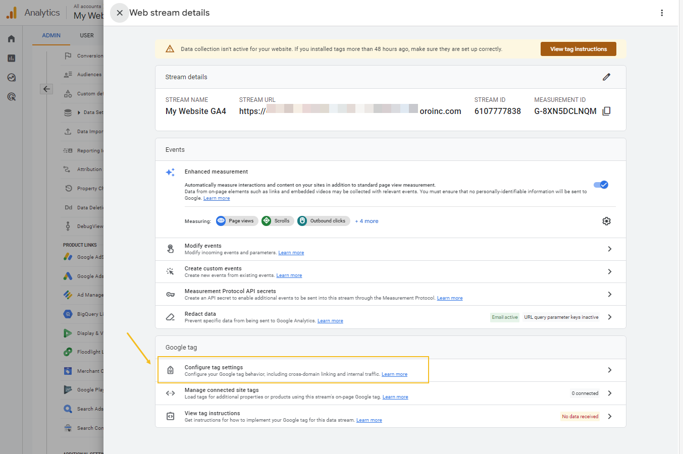Open Reports icon in left sidebar

(x=11, y=59)
